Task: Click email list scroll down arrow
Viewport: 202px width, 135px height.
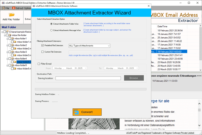Action: point(200,70)
